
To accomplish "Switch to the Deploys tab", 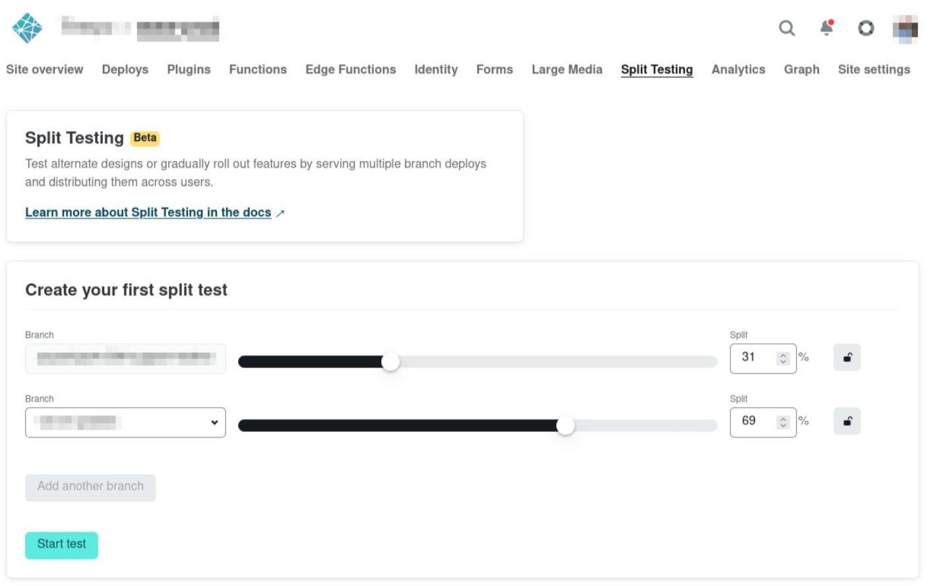I will pos(125,69).
